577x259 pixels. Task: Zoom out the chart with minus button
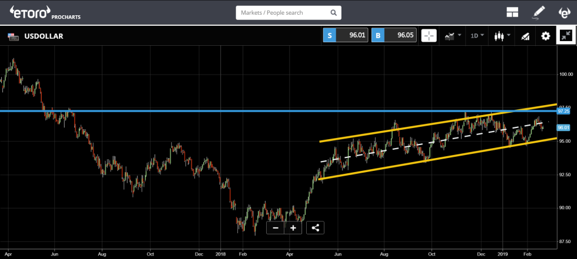[x=276, y=228]
